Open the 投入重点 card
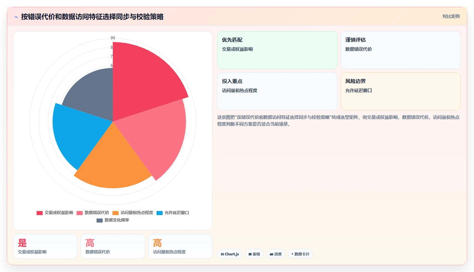Viewport: 474px width, 272px height. (x=277, y=91)
